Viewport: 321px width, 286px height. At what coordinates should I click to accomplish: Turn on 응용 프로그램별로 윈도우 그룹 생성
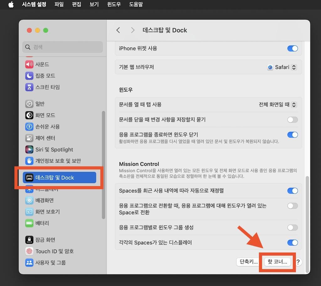(292, 227)
